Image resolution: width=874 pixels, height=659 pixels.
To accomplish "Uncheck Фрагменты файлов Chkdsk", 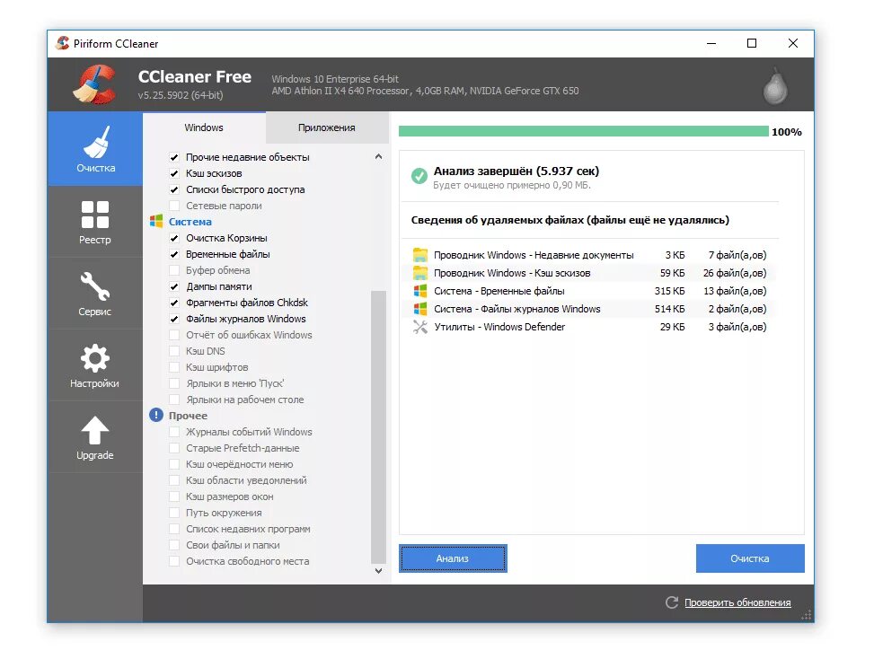I will click(x=174, y=303).
